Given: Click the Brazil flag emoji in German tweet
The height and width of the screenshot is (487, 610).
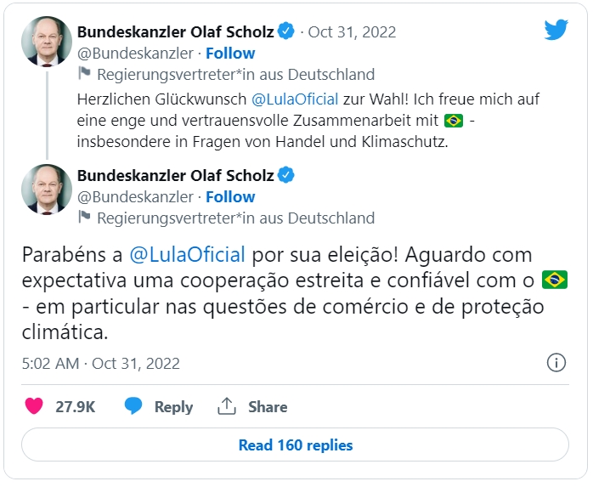Looking at the screenshot, I should pyautogui.click(x=453, y=120).
